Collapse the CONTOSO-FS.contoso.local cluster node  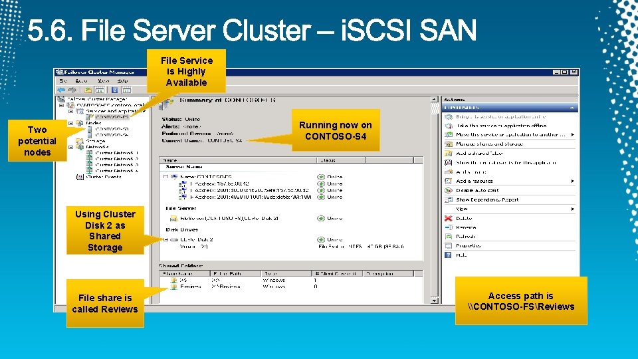point(61,105)
